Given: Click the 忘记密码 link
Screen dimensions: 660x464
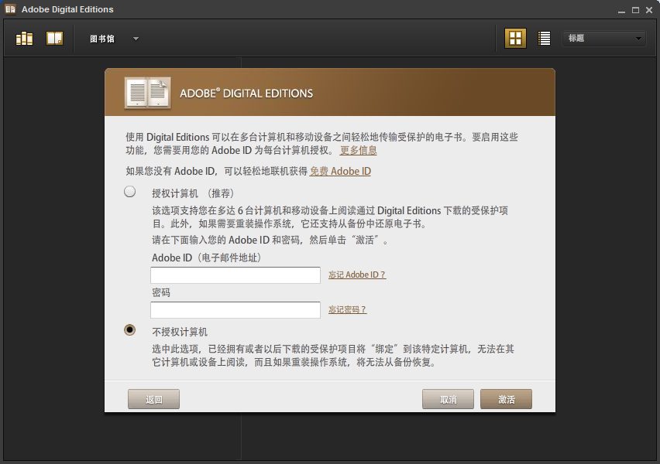Looking at the screenshot, I should [346, 309].
